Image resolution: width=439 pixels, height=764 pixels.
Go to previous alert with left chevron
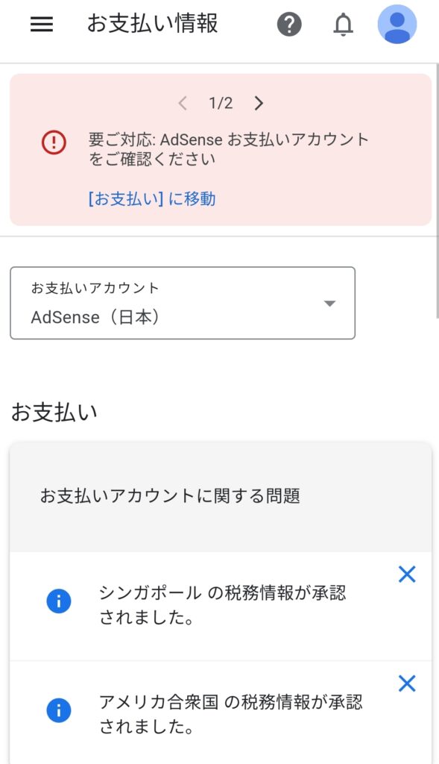[x=183, y=103]
